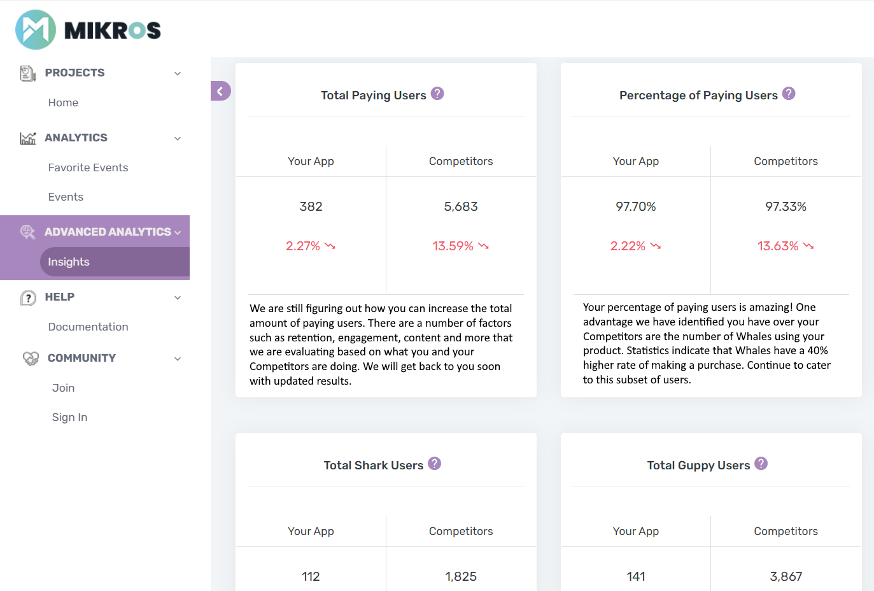Click the Help question mark icon in sidebar

pos(28,297)
